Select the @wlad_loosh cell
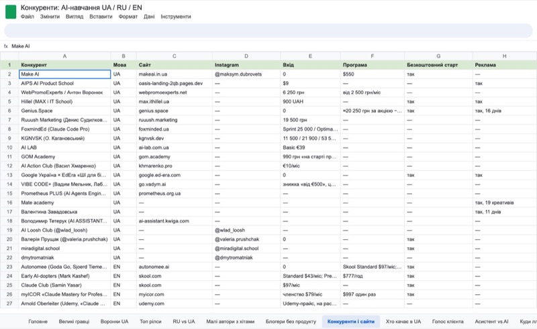537x329 pixels. pyautogui.click(x=246, y=230)
